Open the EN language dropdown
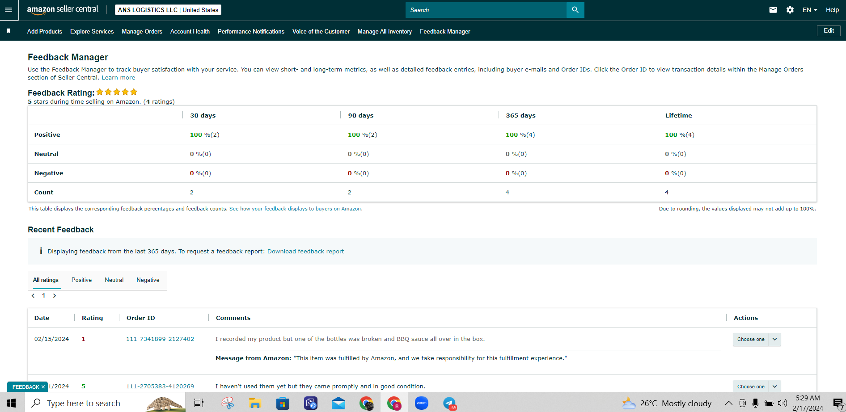 click(x=810, y=10)
